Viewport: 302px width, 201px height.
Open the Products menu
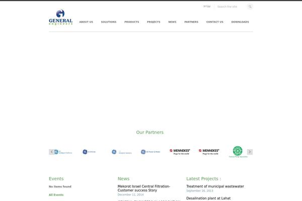[132, 22]
